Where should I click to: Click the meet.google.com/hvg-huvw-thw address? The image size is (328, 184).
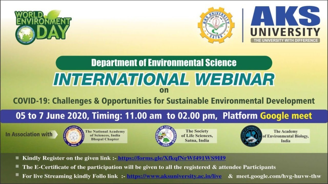(278, 176)
